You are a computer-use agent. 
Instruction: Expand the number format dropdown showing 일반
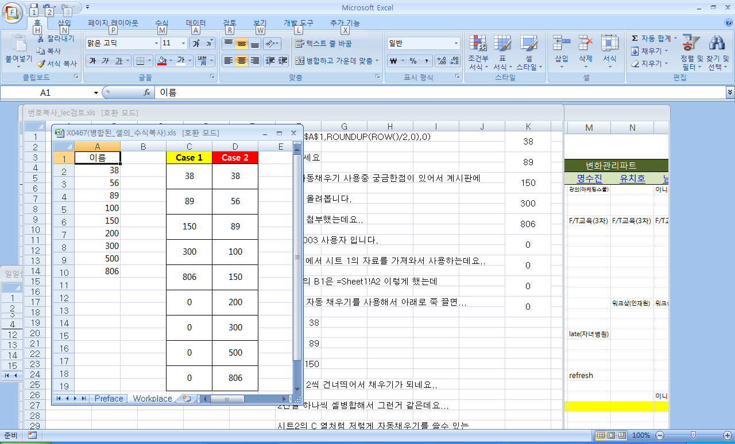coord(457,44)
